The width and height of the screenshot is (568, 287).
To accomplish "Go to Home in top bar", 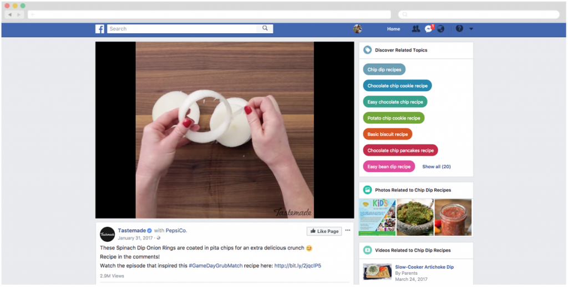I will [x=393, y=29].
